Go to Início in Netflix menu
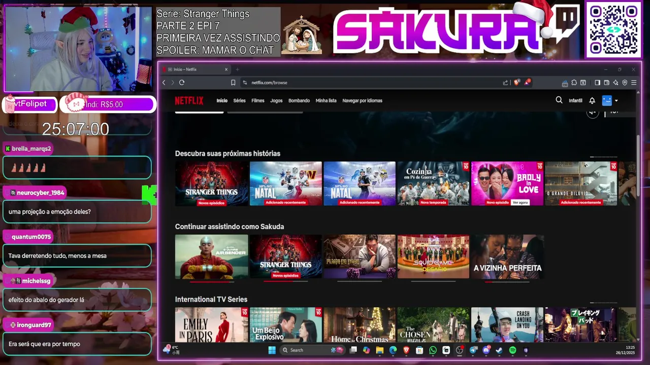 (222, 100)
